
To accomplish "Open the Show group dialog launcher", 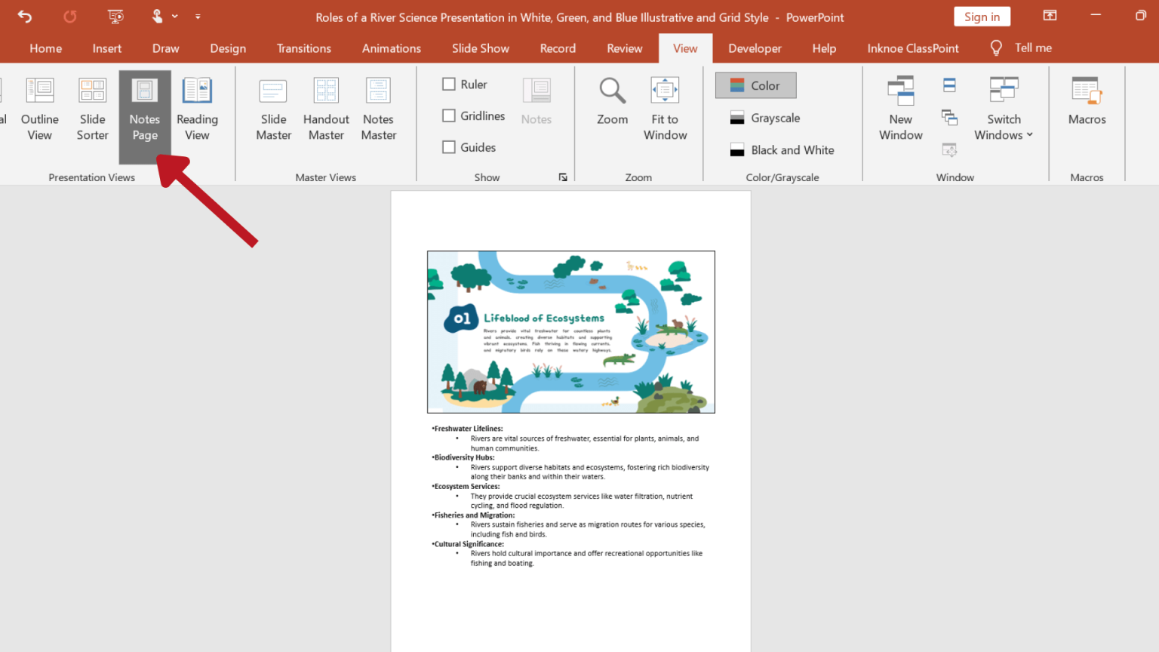I will (x=563, y=177).
